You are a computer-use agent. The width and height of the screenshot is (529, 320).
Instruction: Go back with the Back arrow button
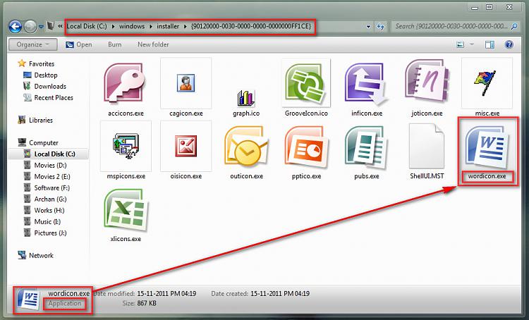pos(15,26)
